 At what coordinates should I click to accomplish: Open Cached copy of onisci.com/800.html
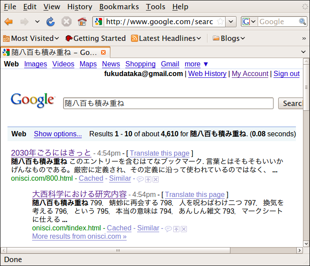coord(91,179)
